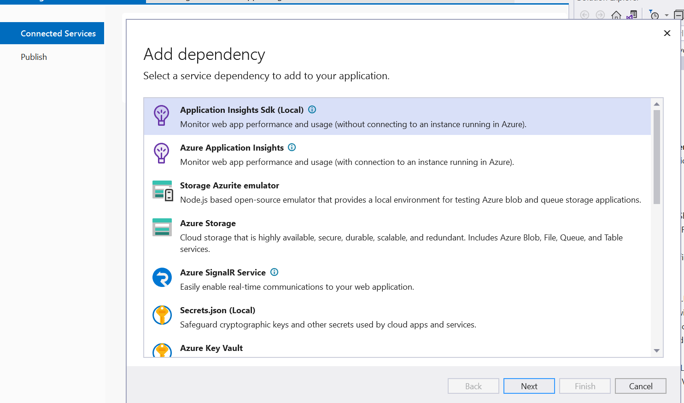Viewport: 684px width, 403px height.
Task: Open info for Application Insights Sdk (Local)
Action: tap(312, 110)
